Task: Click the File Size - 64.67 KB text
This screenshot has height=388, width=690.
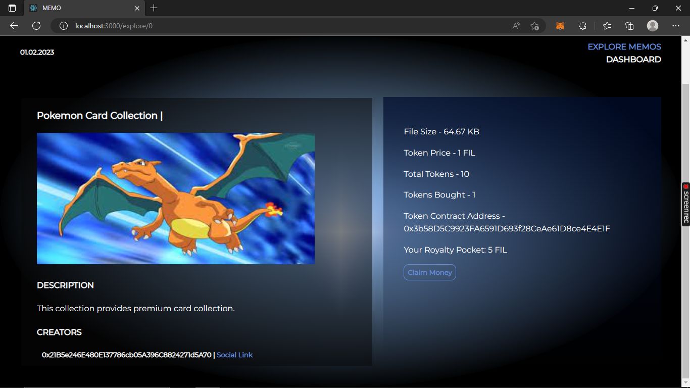Action: [x=441, y=132]
